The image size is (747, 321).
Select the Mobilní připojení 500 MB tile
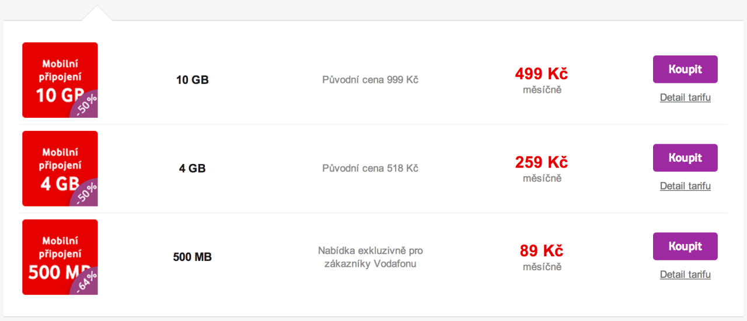[x=60, y=257]
